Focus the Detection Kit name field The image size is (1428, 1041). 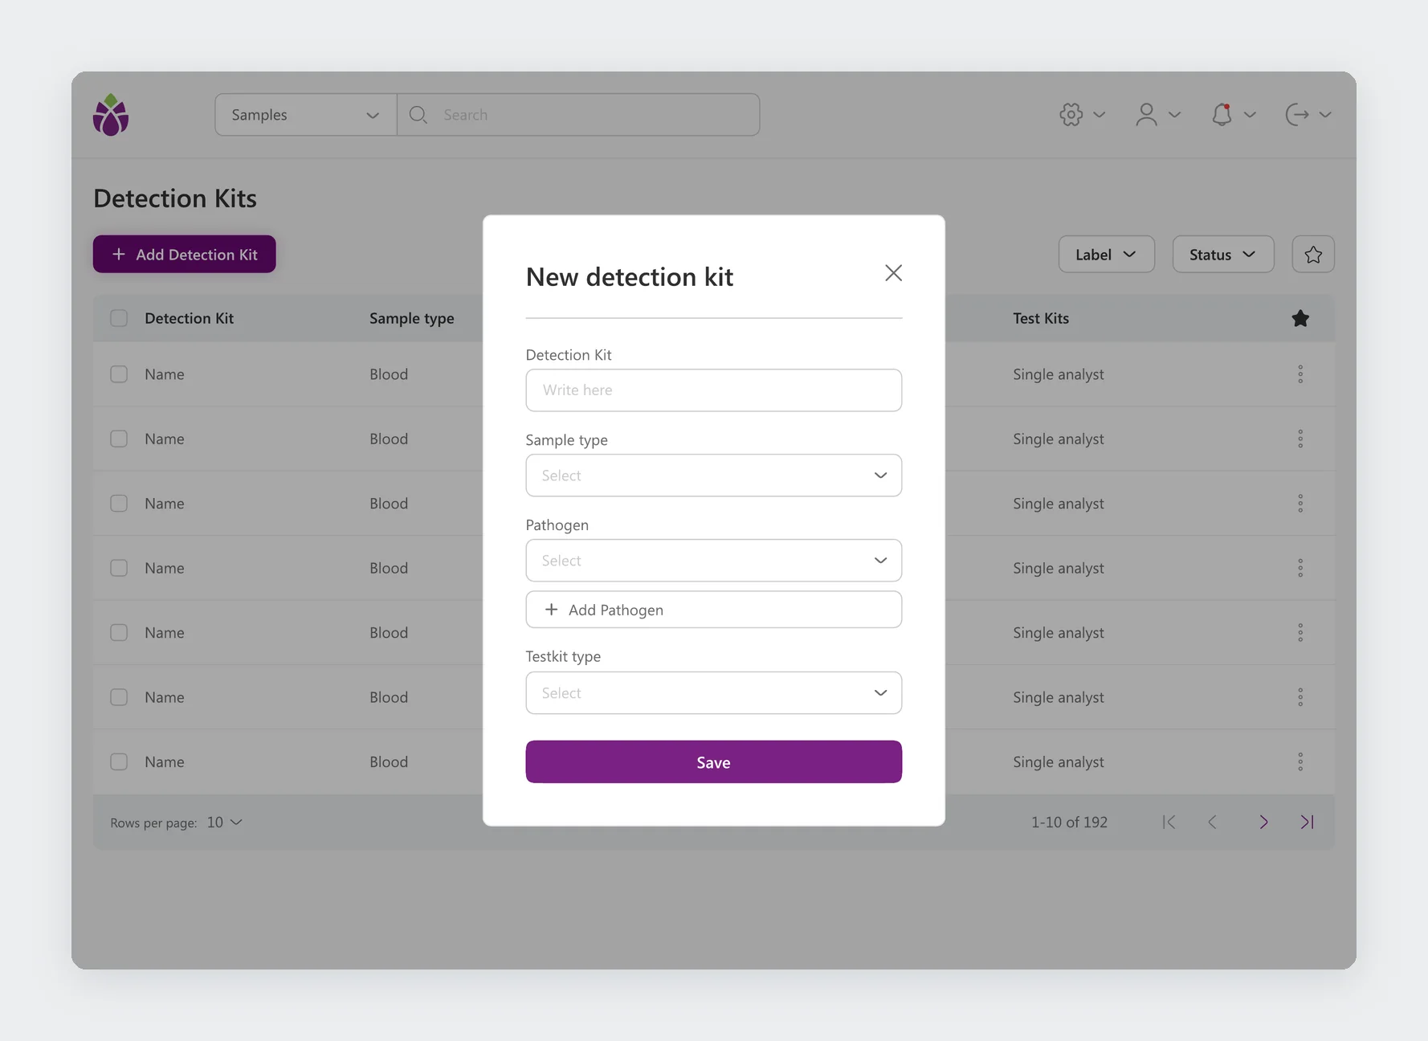tap(713, 390)
